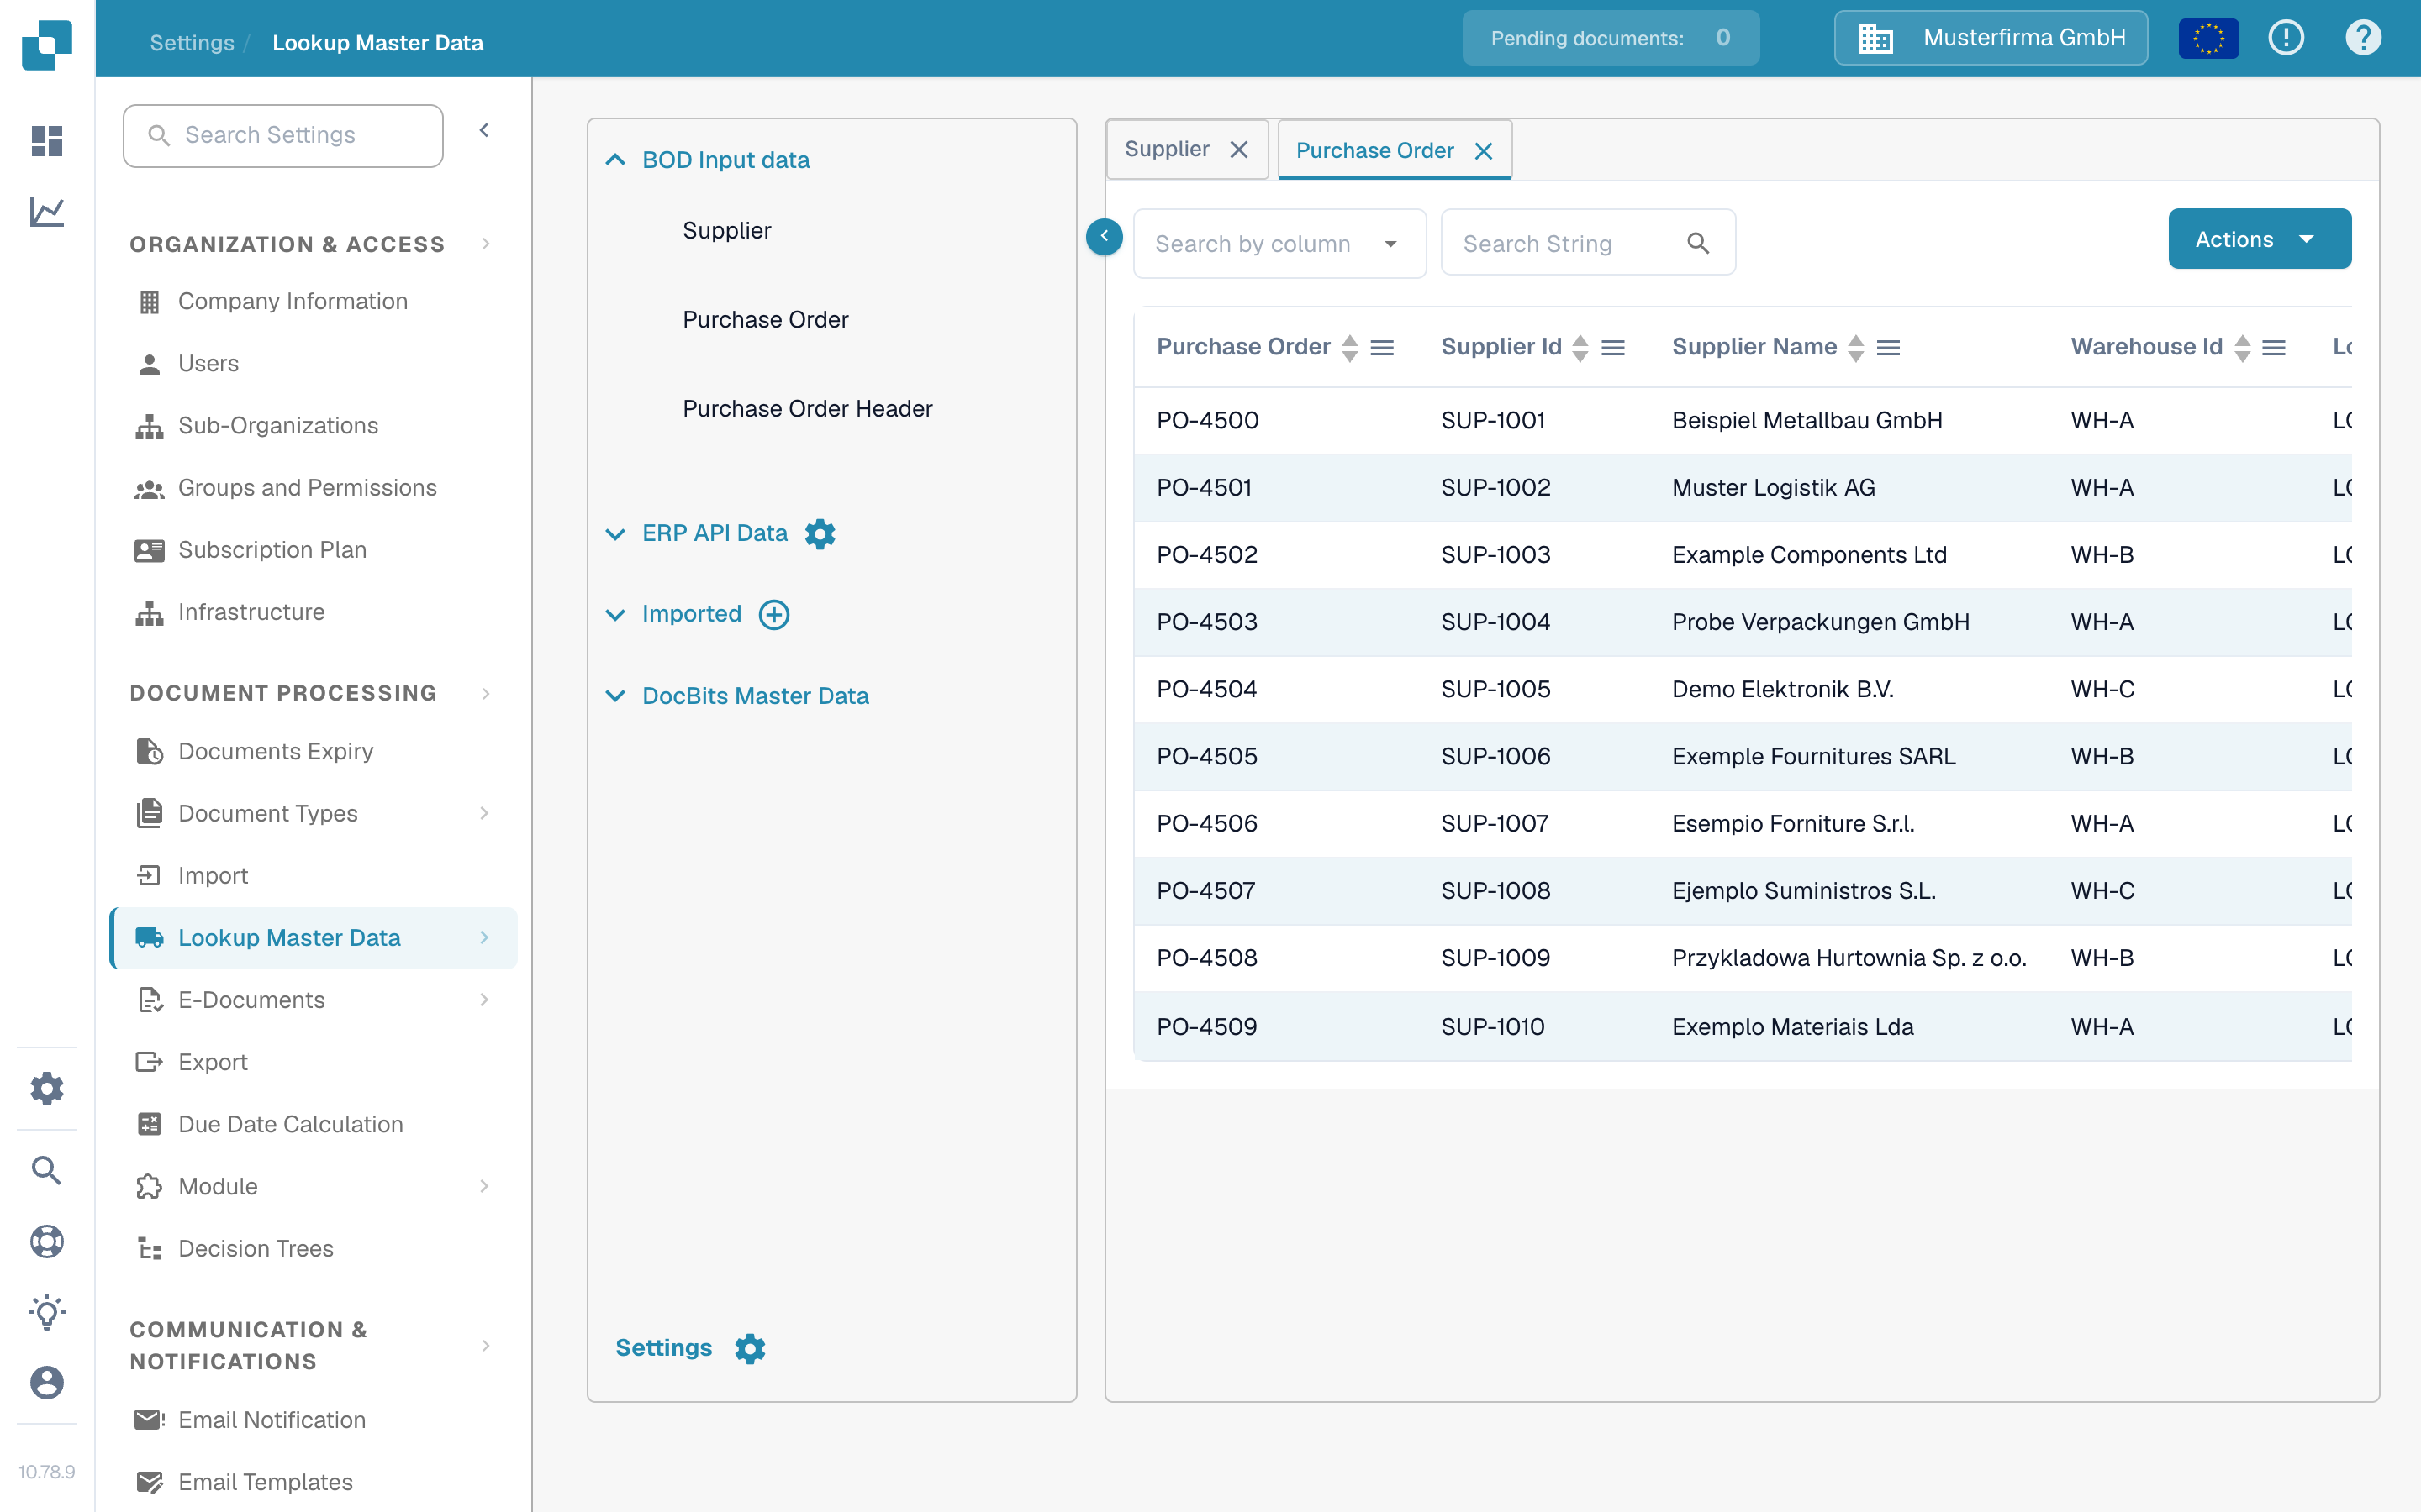The image size is (2421, 1512).
Task: Select Purchase Order Header in tree
Action: 807,409
